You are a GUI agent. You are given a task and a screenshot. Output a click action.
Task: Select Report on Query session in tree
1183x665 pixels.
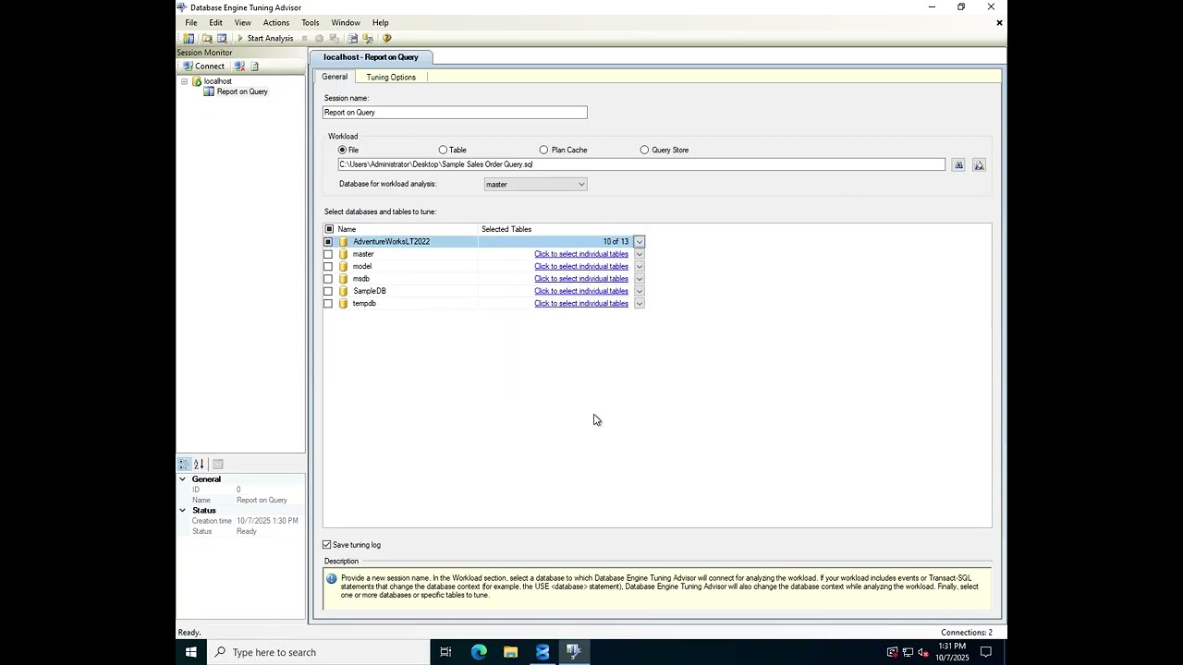[x=242, y=91]
